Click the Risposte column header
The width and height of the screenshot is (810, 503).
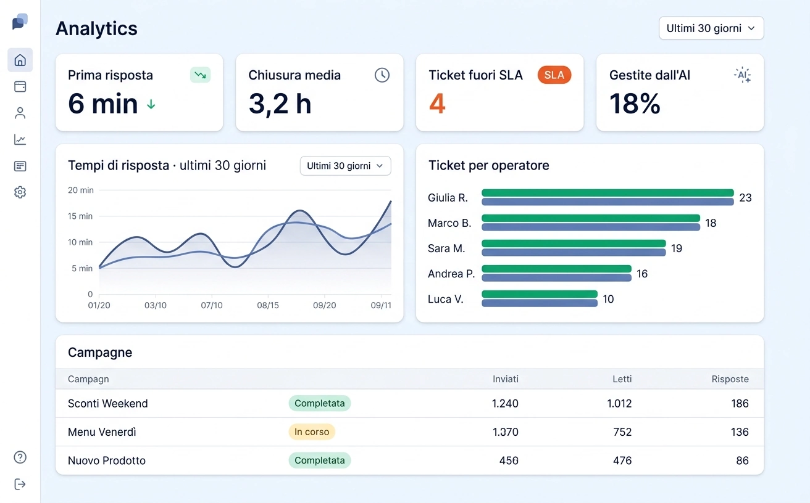pos(730,379)
